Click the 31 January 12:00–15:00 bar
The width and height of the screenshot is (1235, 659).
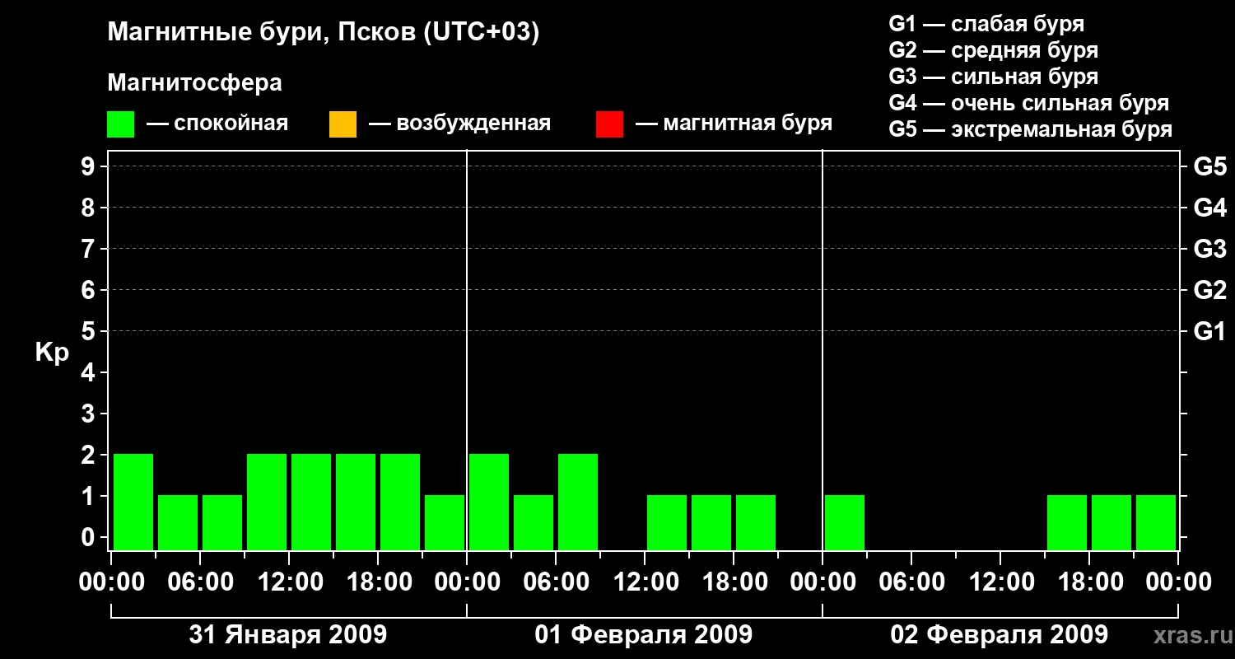(x=311, y=502)
